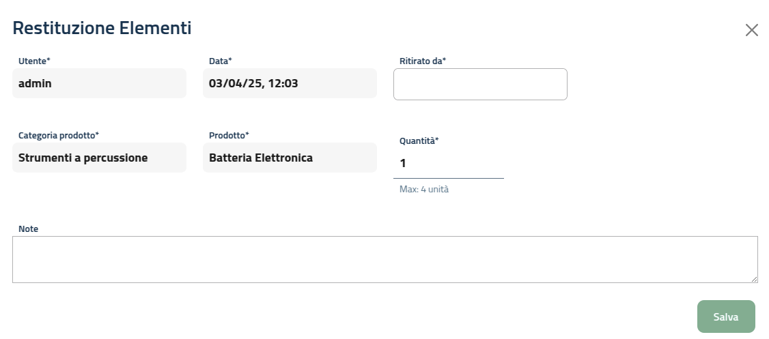Click the Data field with 03/04/25, 12:03
The image size is (769, 339).
click(x=290, y=83)
